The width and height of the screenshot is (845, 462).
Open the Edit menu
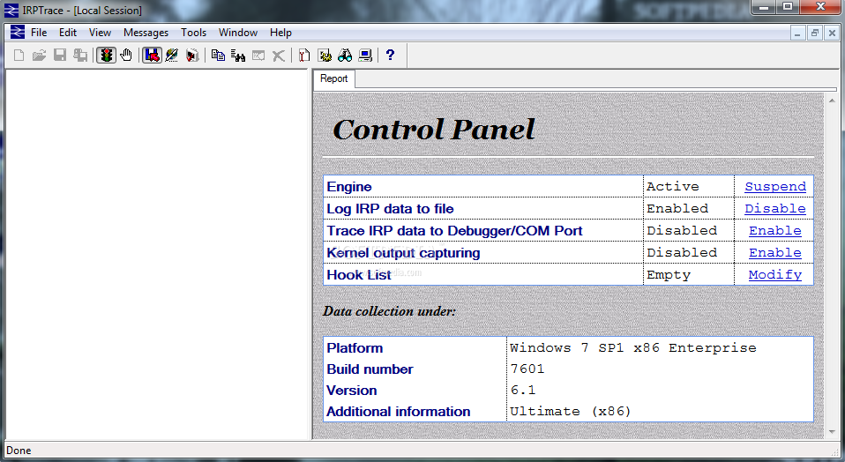click(x=68, y=33)
